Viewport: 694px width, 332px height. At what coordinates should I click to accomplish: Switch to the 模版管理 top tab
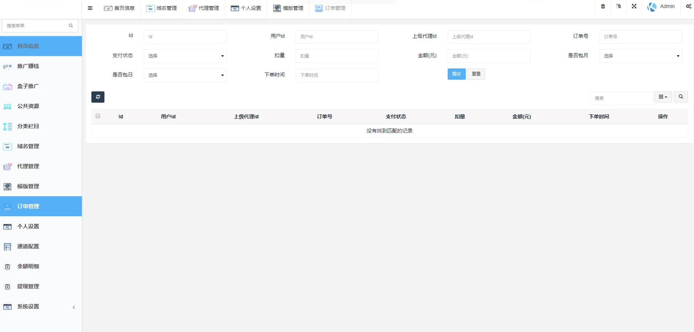(288, 8)
